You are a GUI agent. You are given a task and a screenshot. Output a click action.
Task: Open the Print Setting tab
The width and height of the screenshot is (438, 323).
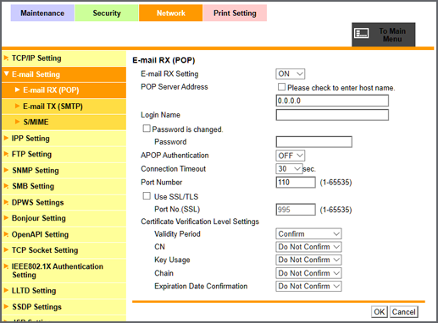[x=235, y=13]
